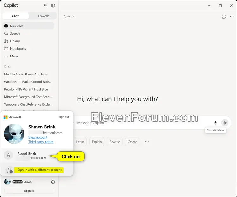Screen dimensions: 237x197
Task: Open the View account link
Action: click(38, 137)
